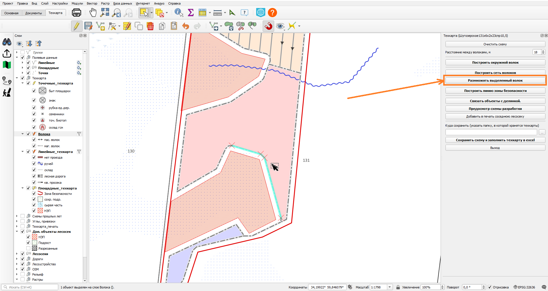Switch to the Документы tab
Image resolution: width=548 pixels, height=291 pixels.
33,13
